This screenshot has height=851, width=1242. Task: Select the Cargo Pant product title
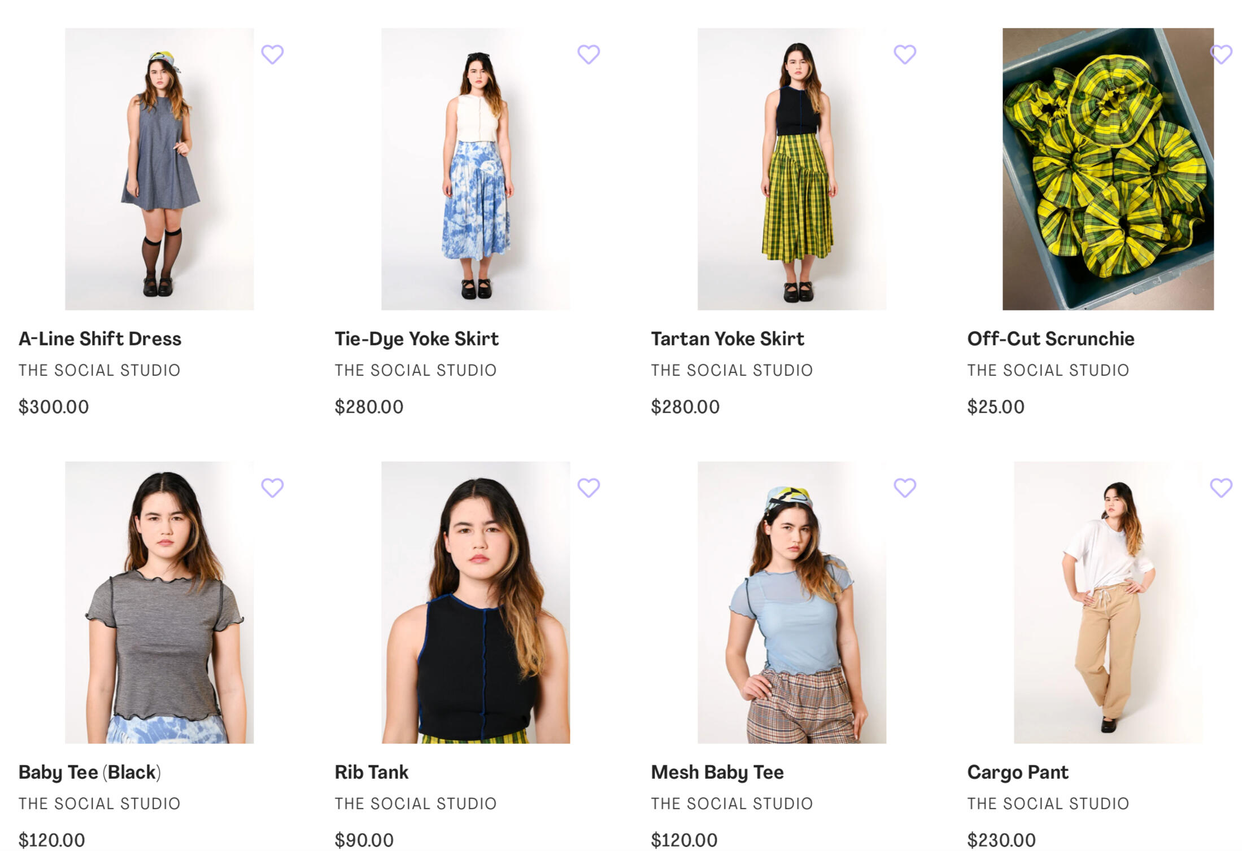(1018, 772)
